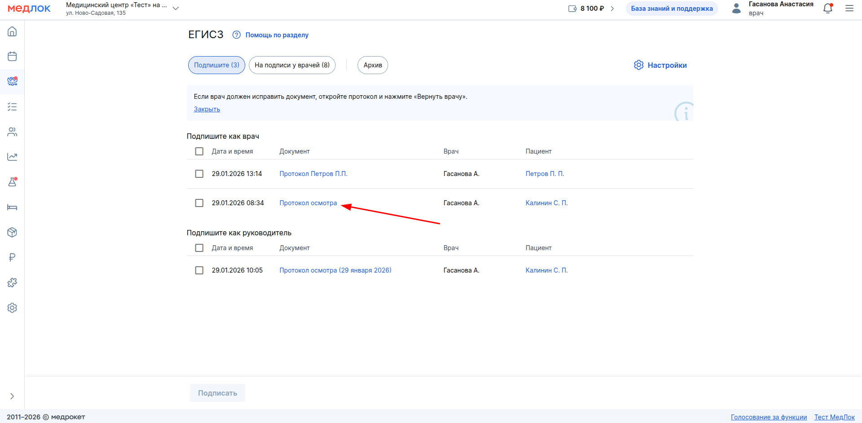
Task: Open the 'Протокол осмотра' document link
Action: pos(308,203)
